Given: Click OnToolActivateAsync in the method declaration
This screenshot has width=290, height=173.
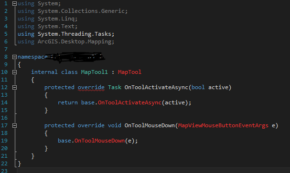Looking at the screenshot, I should (x=156, y=87).
